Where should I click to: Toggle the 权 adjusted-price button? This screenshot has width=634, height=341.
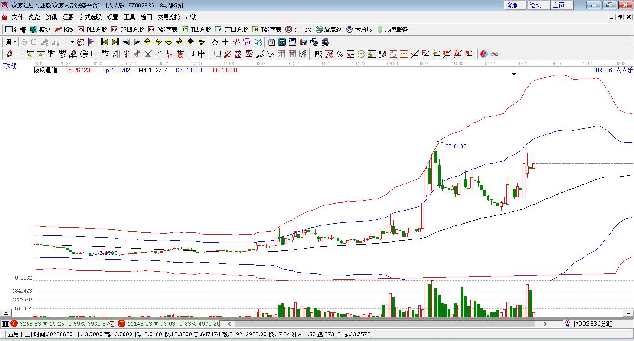point(81,42)
